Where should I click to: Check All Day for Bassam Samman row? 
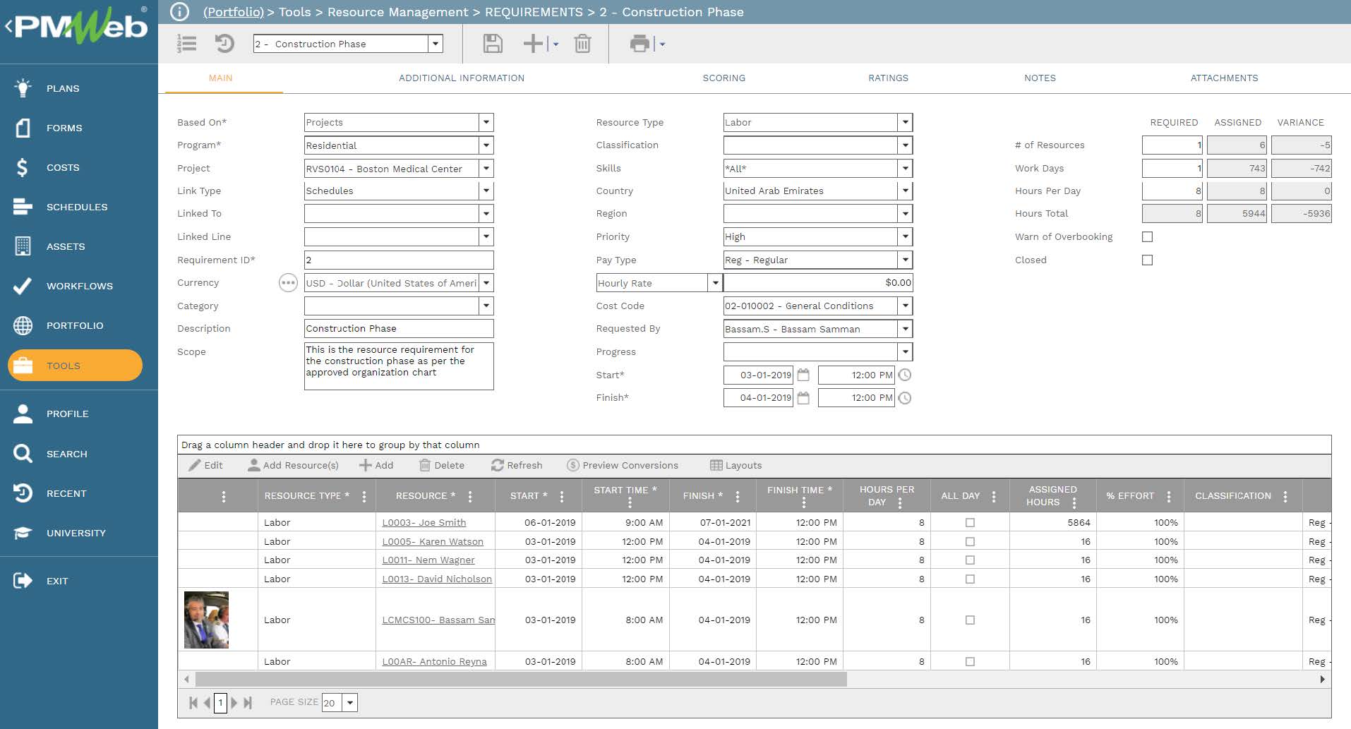(970, 620)
